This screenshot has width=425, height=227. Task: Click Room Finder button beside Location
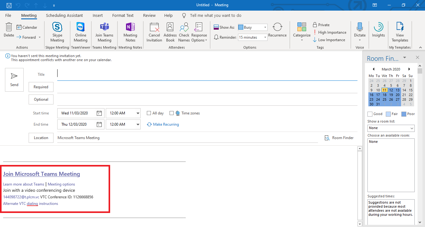point(339,138)
